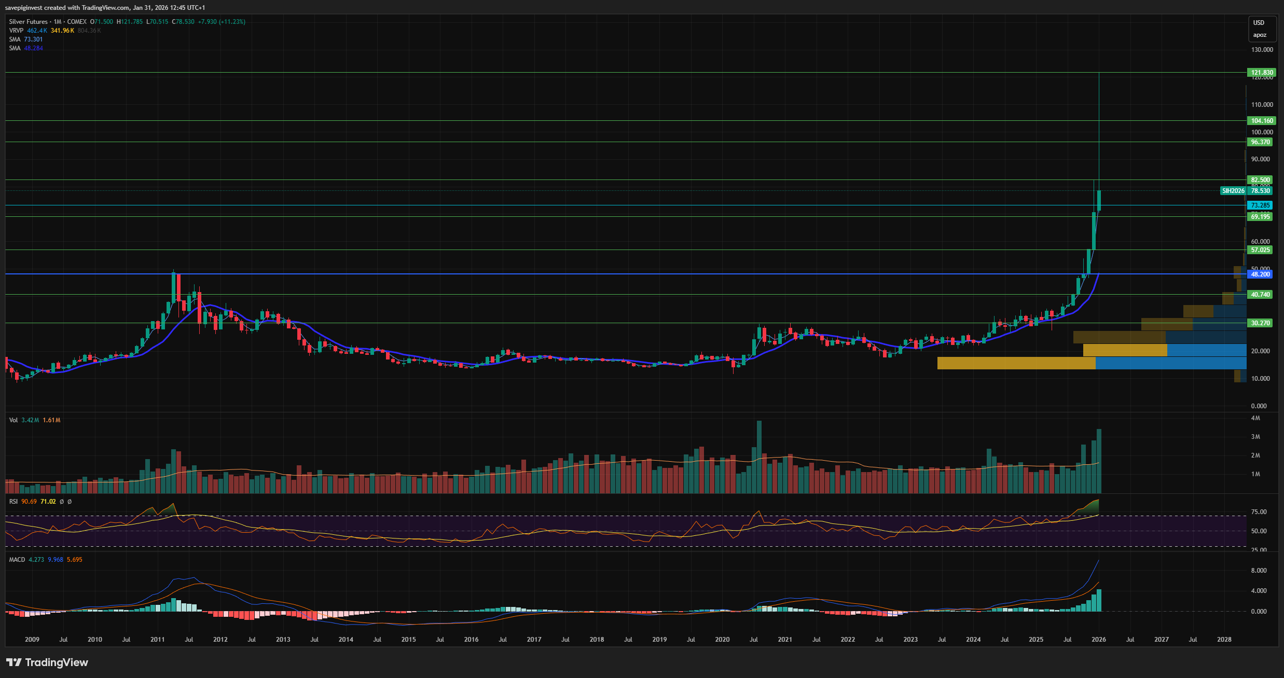Click the TradingView logo
Screen dimensions: 1284x678
[47, 662]
